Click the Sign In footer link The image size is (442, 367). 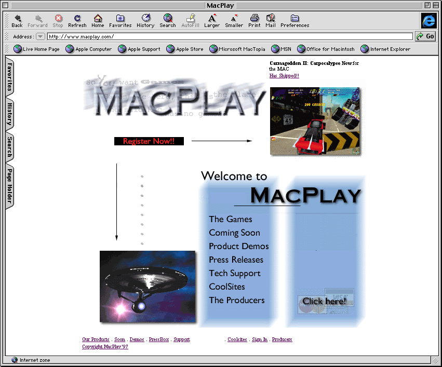coord(260,339)
